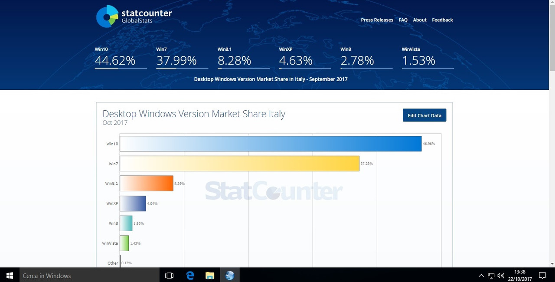Open File Explorer from the taskbar

click(x=210, y=275)
